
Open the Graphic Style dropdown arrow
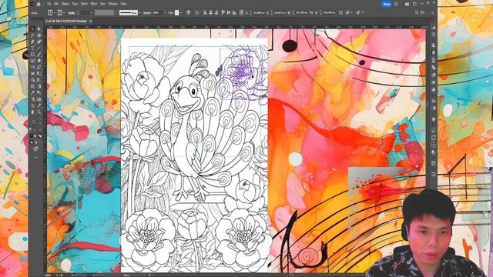(181, 13)
